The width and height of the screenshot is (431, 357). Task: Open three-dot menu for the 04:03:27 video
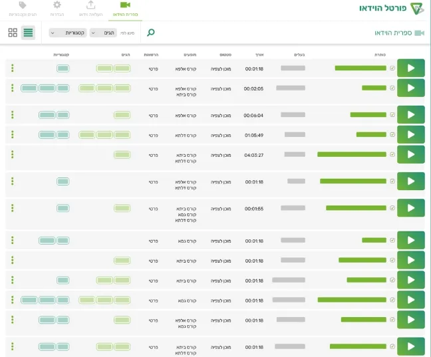pyautogui.click(x=12, y=154)
